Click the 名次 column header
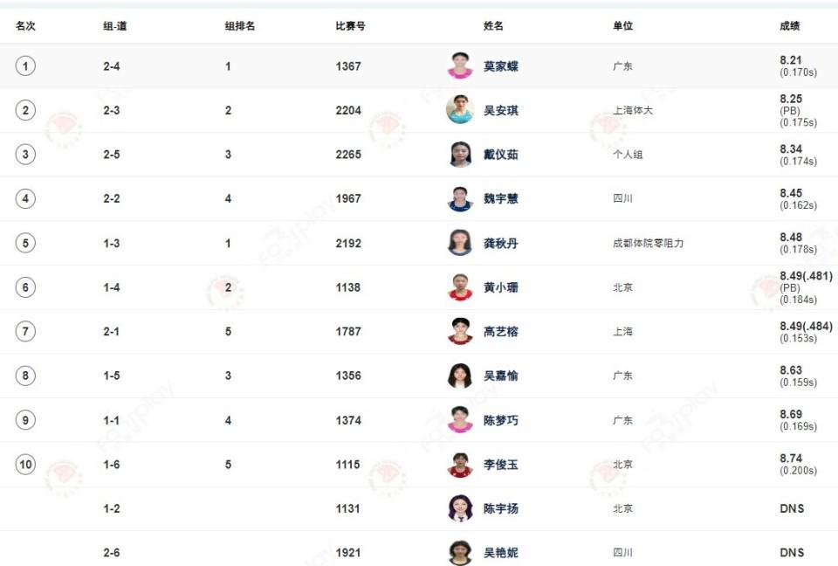The width and height of the screenshot is (838, 566). coord(25,26)
